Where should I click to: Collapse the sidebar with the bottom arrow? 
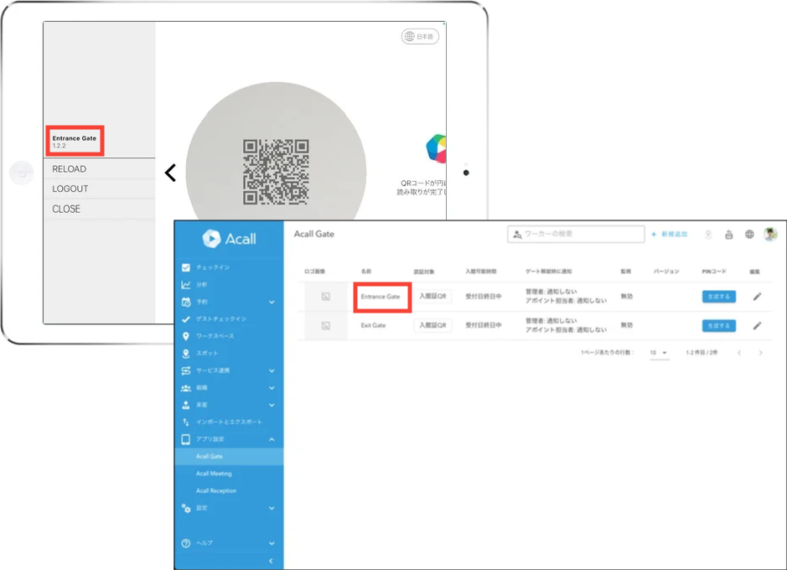271,561
